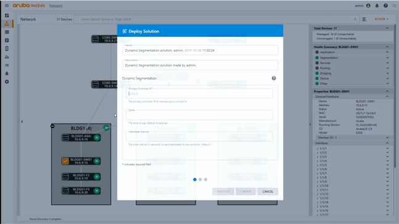Collapse the right properties panel arrow
The height and width of the screenshot is (224, 399).
pos(310,124)
